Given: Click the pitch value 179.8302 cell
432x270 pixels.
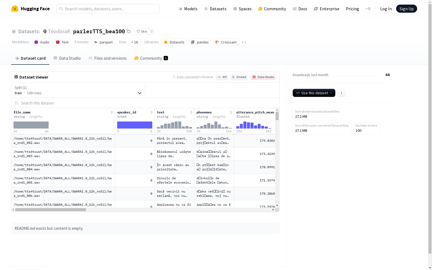Looking at the screenshot, I should pyautogui.click(x=254, y=141).
